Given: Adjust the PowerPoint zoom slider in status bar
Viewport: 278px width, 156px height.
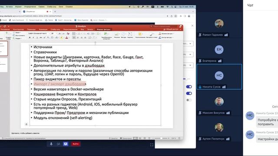Looking at the screenshot, I should pyautogui.click(x=161, y=138).
